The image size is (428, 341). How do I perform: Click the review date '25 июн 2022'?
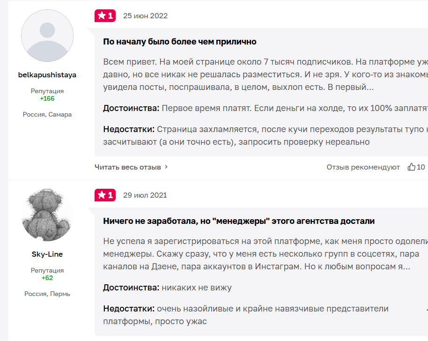point(145,15)
